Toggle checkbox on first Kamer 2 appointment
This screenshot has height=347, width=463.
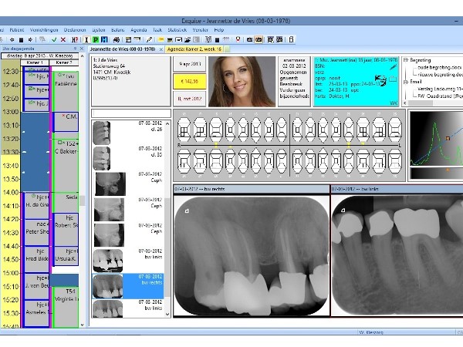(x=60, y=76)
